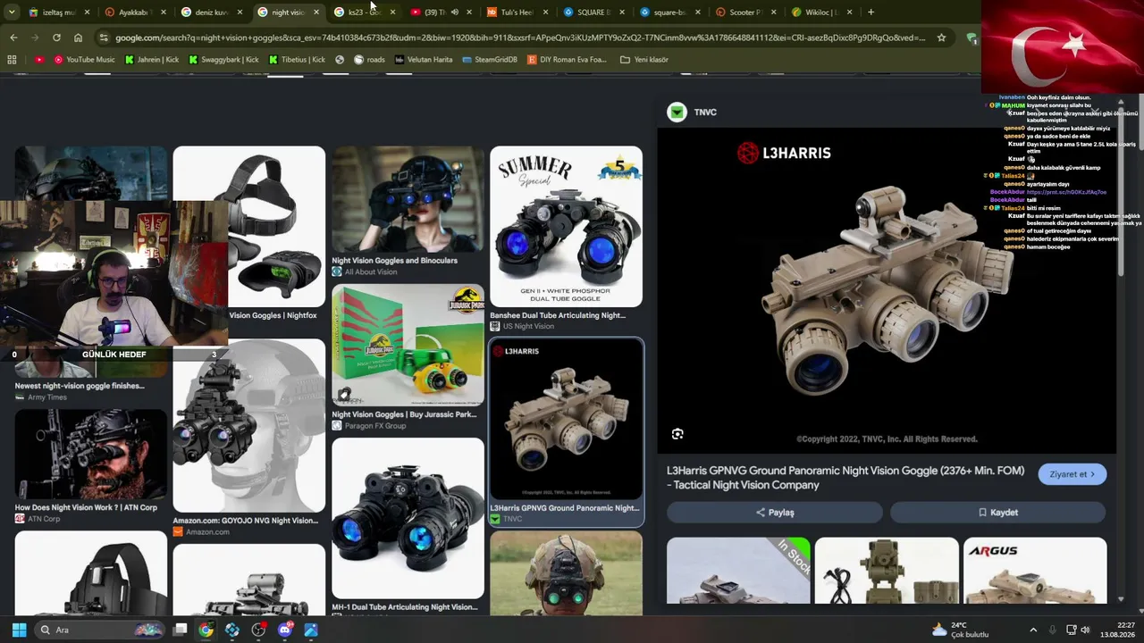Search this image with the Lens icon

click(x=677, y=434)
